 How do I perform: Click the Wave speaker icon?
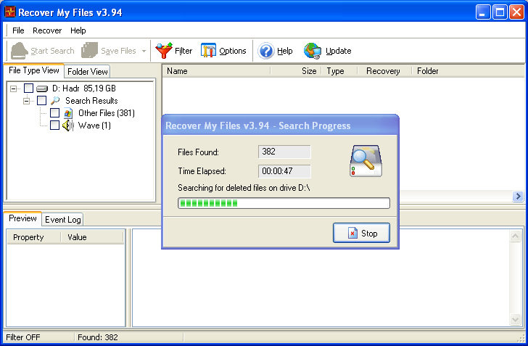tap(68, 125)
